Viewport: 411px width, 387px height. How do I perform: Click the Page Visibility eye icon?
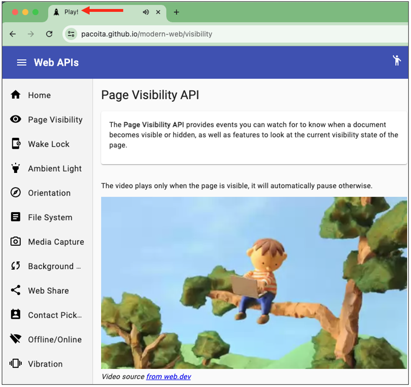pos(16,119)
